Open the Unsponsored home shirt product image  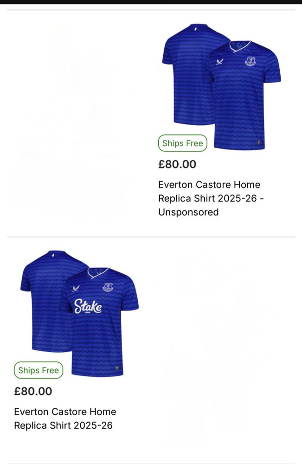tap(222, 86)
